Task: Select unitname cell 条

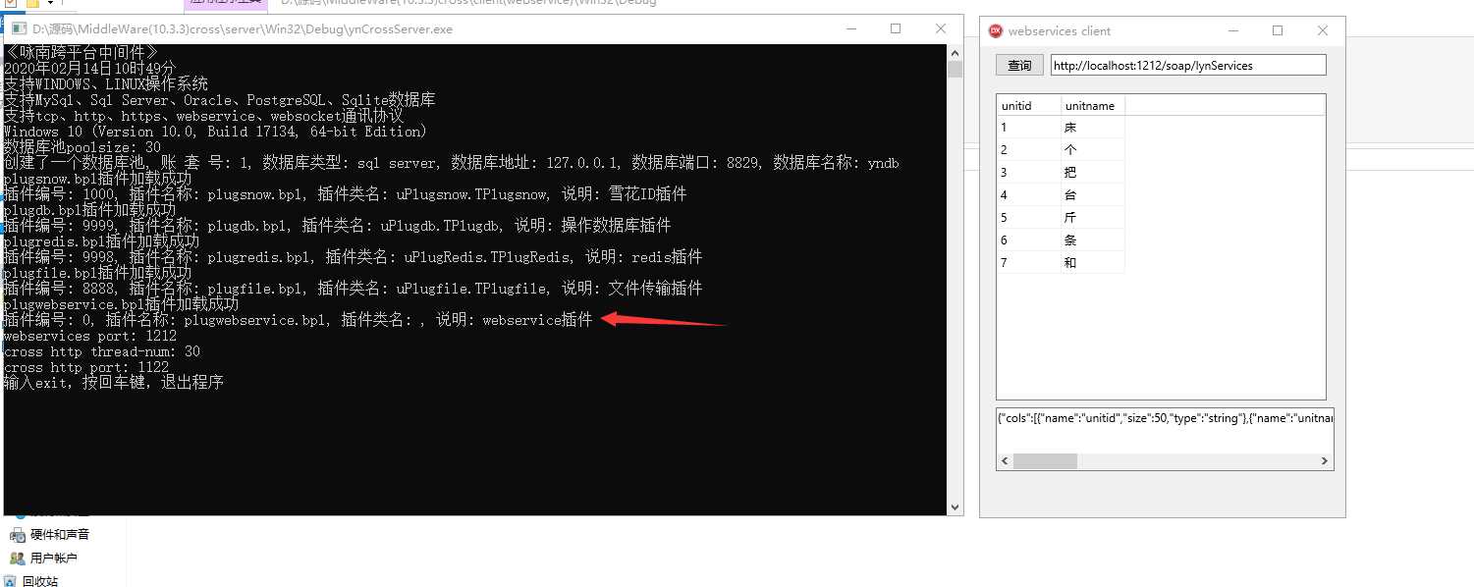Action: click(1092, 240)
